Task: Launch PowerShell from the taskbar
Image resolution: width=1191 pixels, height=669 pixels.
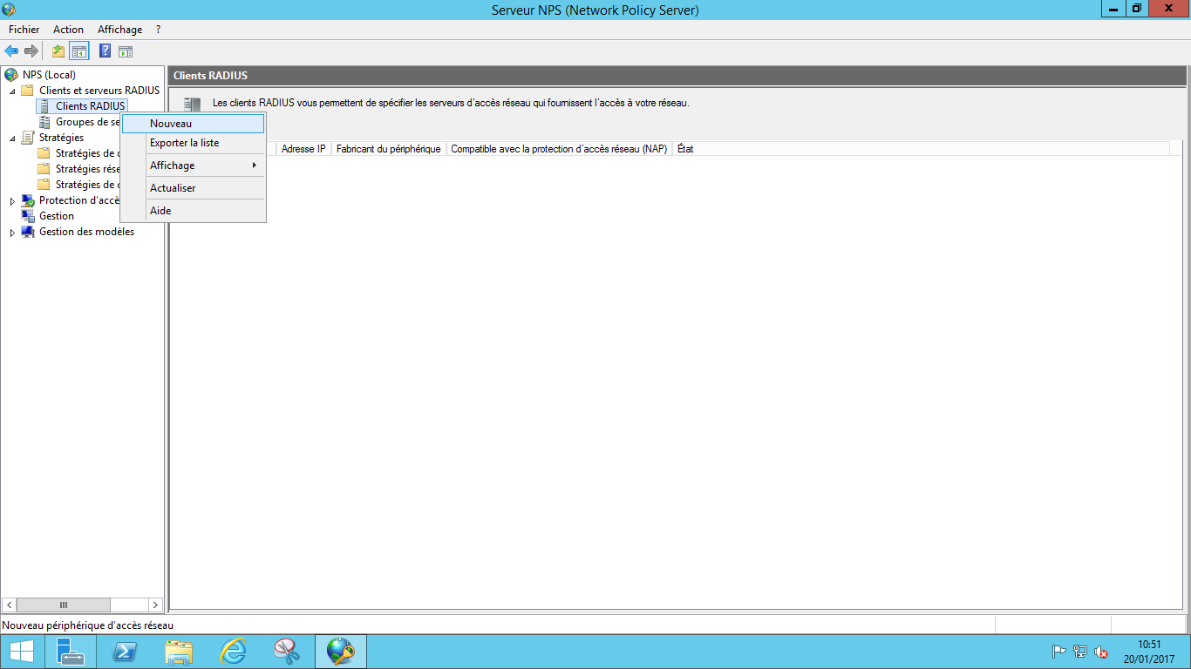Action: 125,651
